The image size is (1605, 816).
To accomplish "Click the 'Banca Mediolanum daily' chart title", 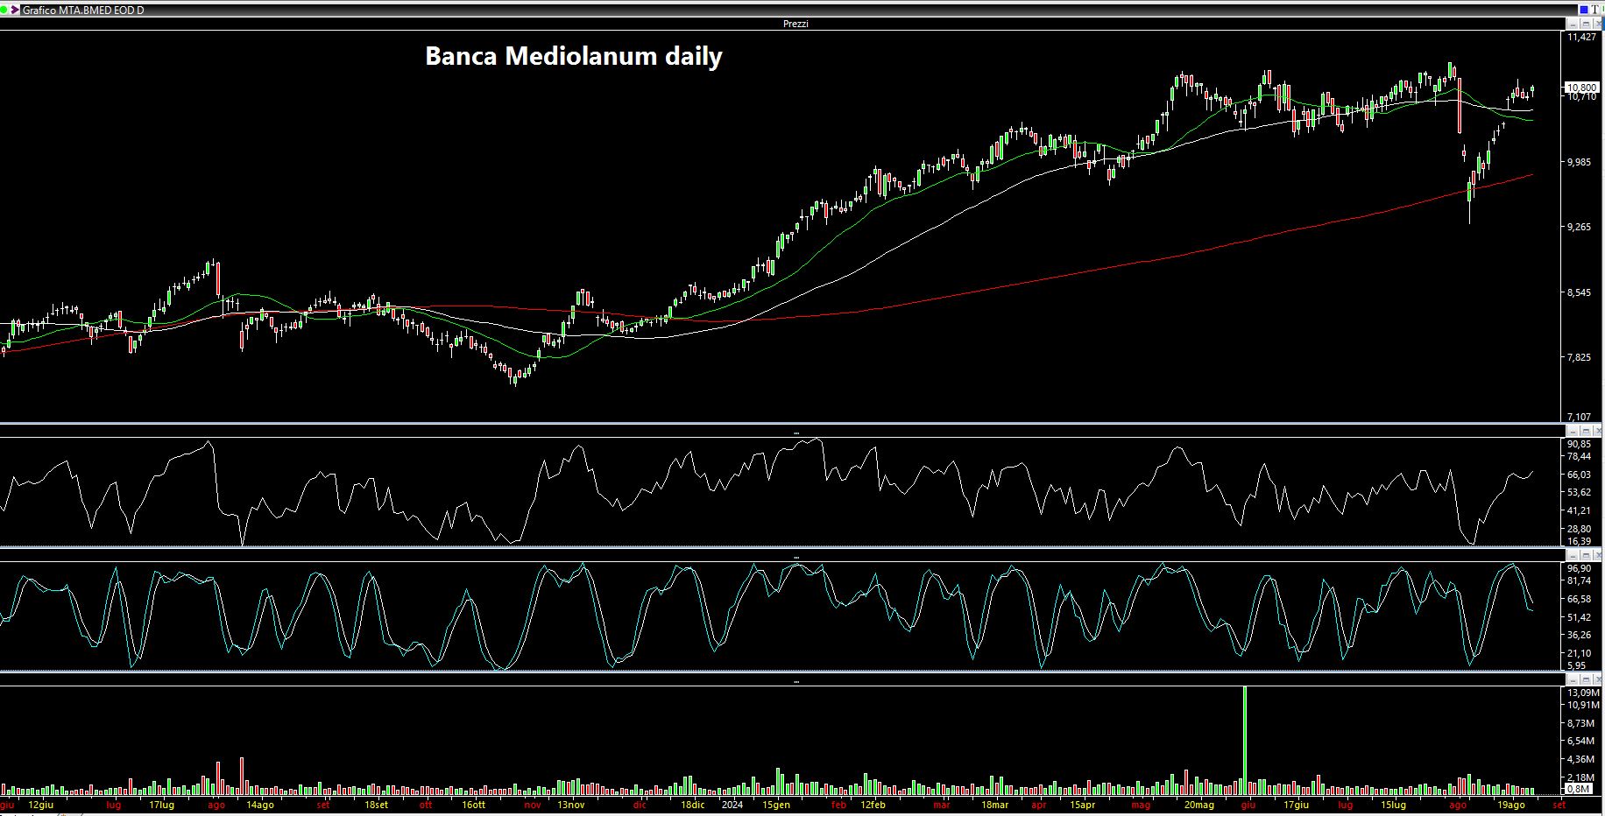I will click(574, 56).
